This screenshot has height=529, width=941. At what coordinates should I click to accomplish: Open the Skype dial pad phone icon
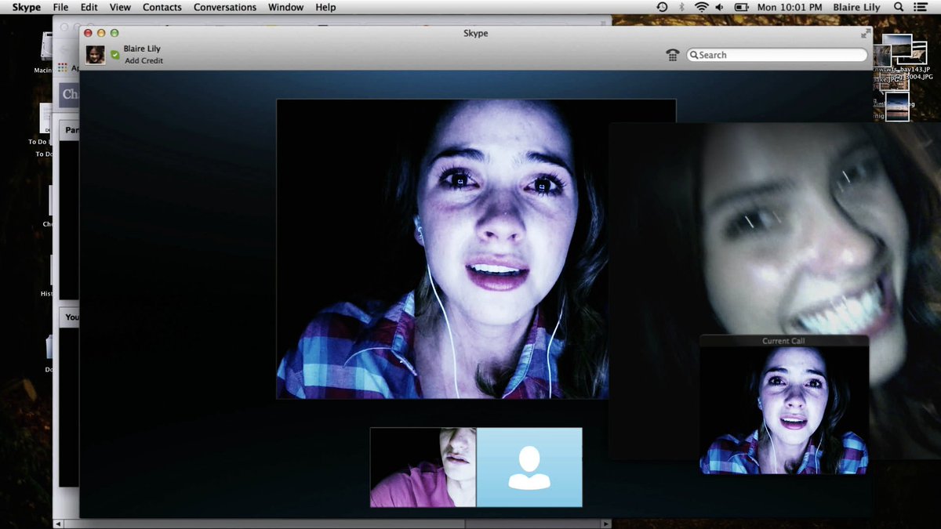(x=672, y=55)
